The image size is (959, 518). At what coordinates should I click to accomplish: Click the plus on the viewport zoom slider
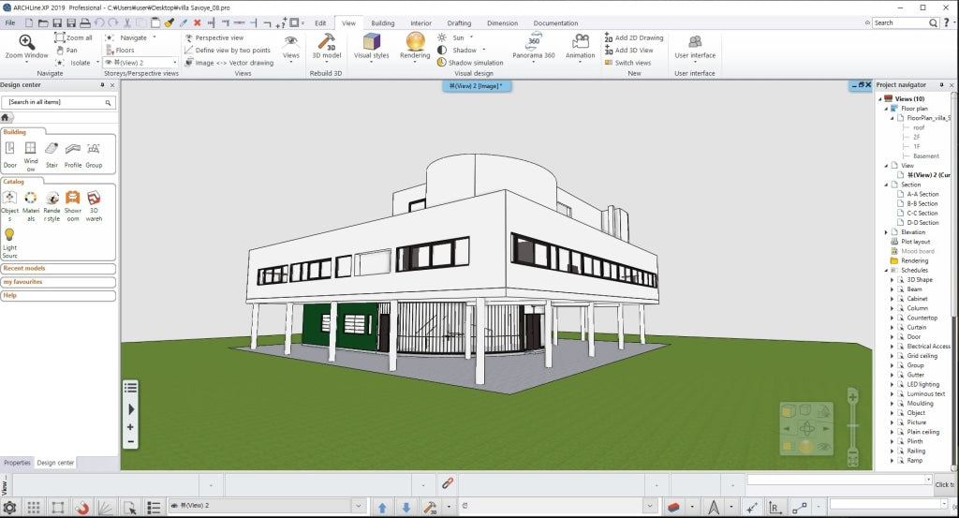tap(852, 397)
